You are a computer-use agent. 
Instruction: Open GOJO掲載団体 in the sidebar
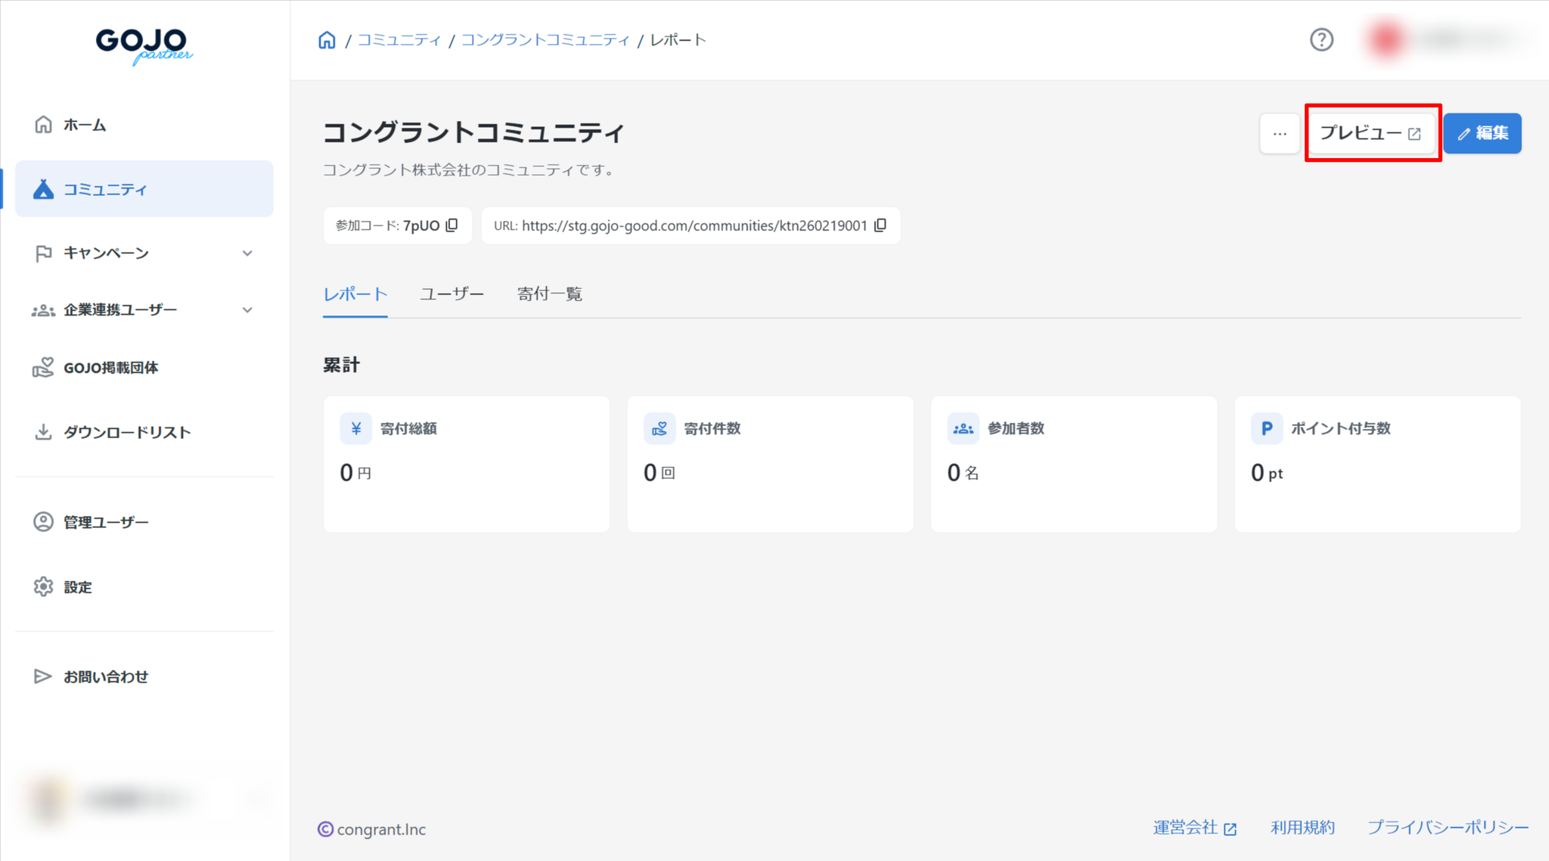click(110, 368)
